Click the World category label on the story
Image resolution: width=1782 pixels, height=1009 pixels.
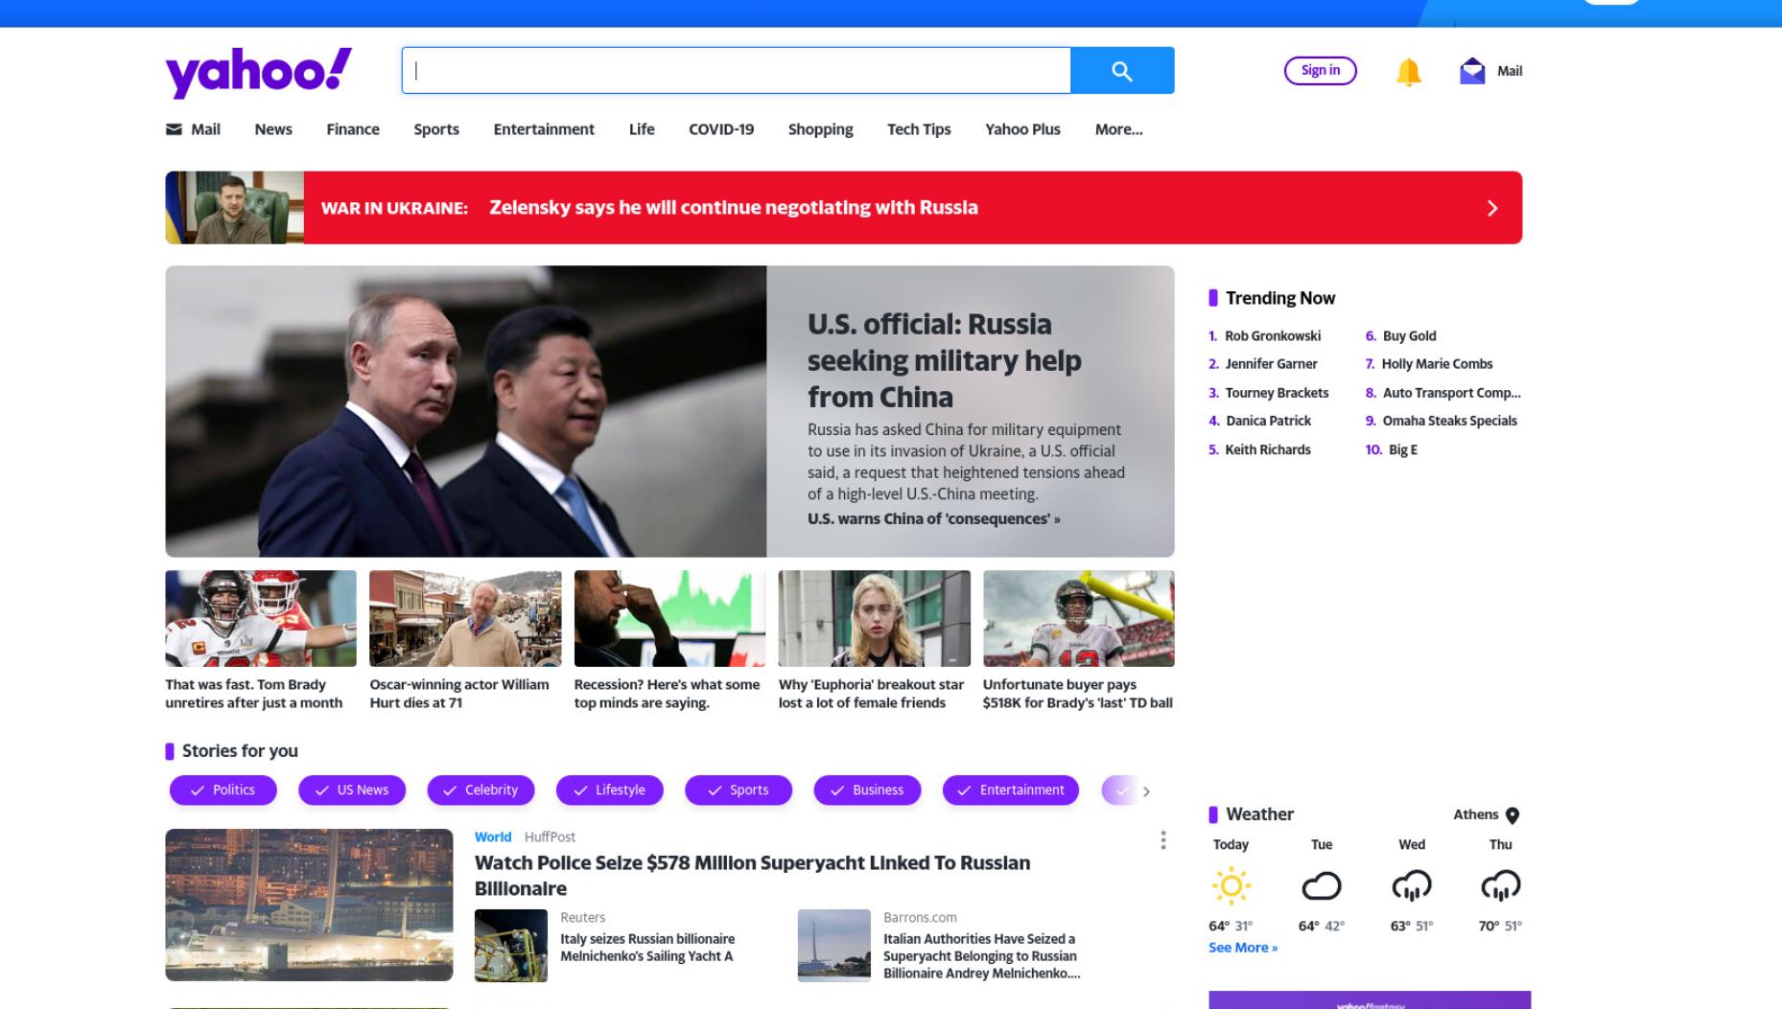[493, 837]
